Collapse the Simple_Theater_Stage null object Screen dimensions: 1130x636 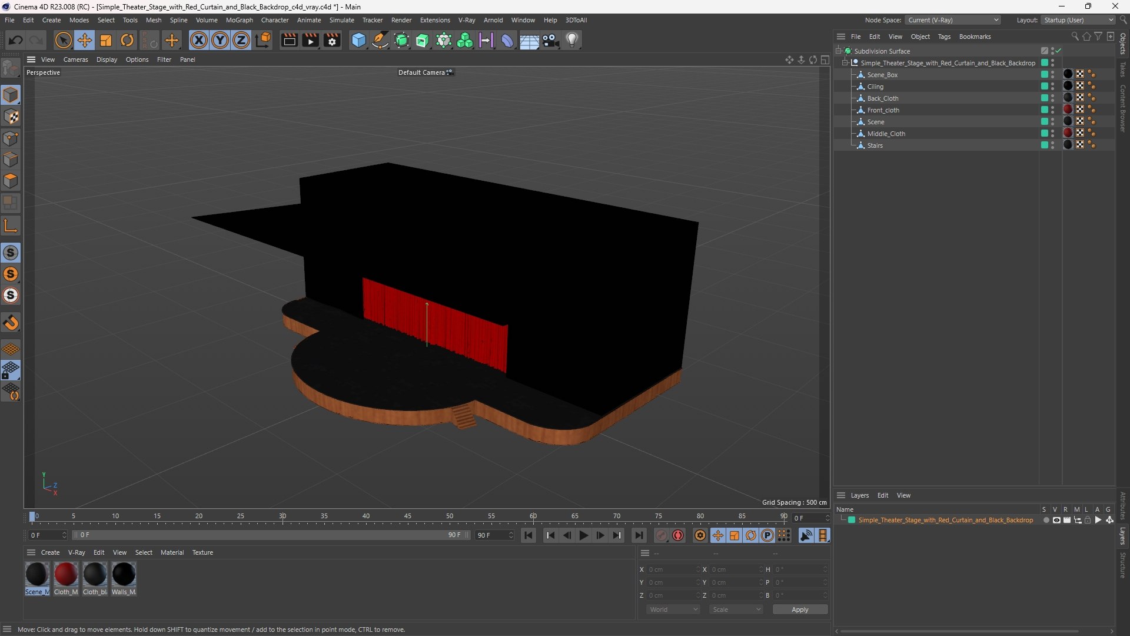(845, 63)
